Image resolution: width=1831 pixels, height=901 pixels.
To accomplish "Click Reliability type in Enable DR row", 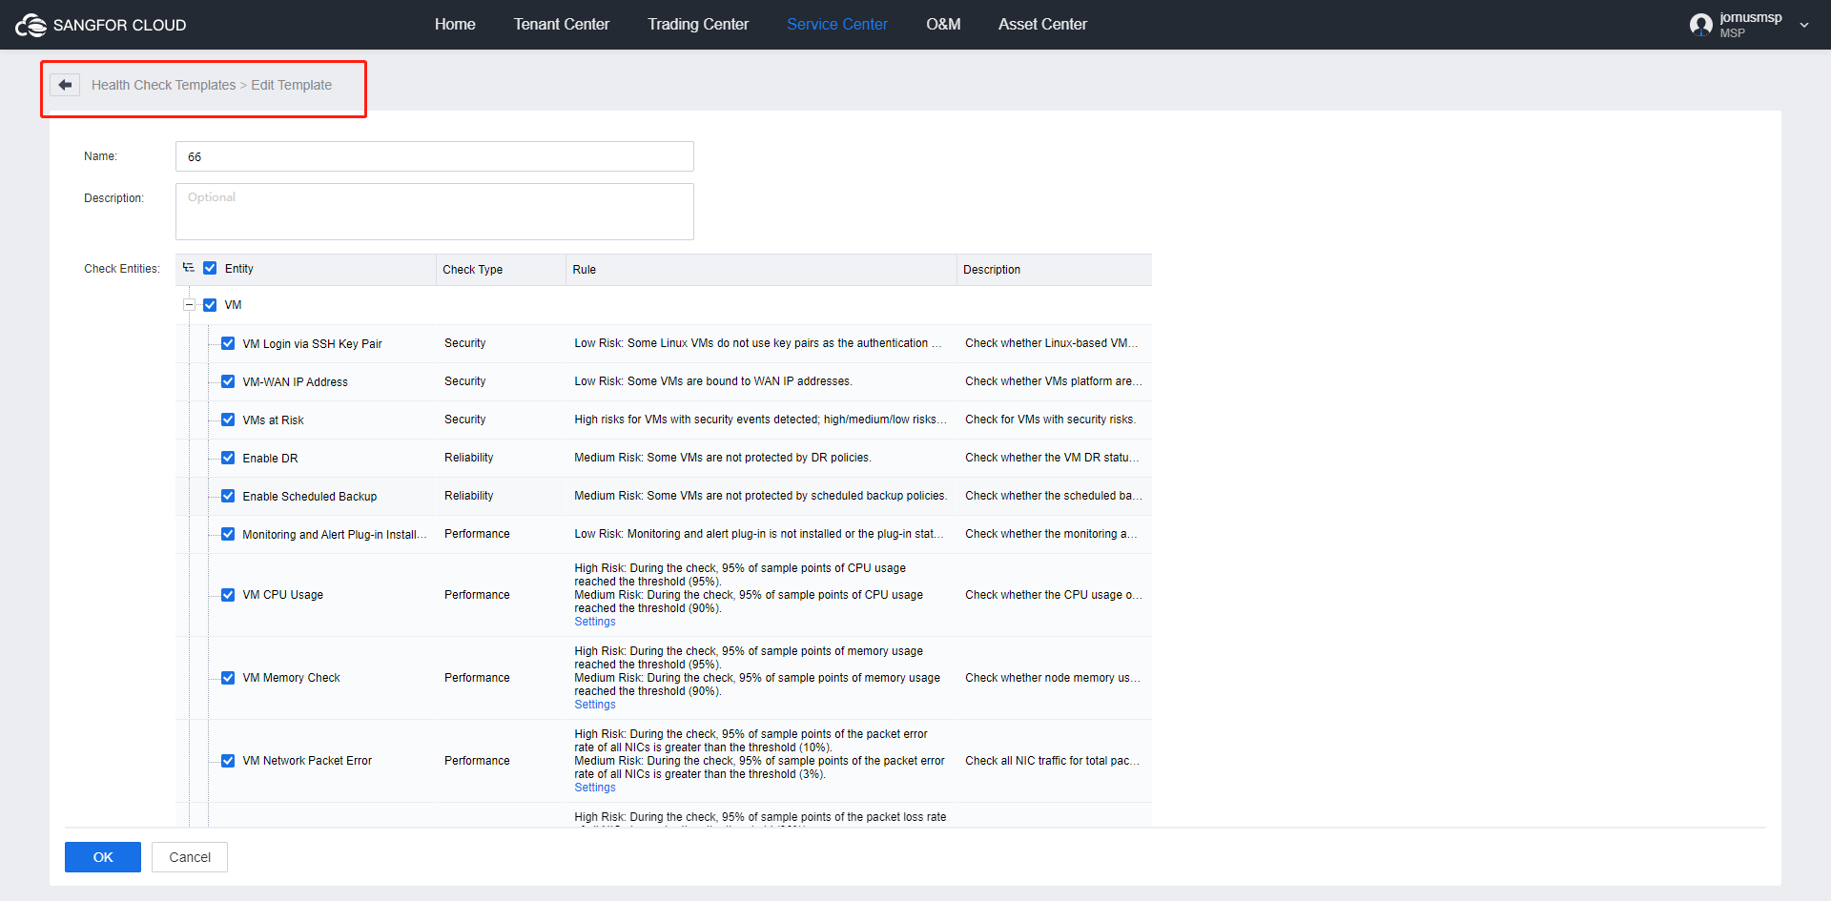I will pos(468,458).
